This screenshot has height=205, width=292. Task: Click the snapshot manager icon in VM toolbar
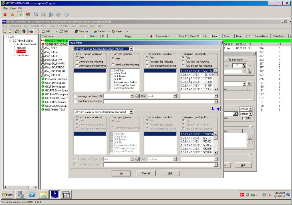point(51,15)
